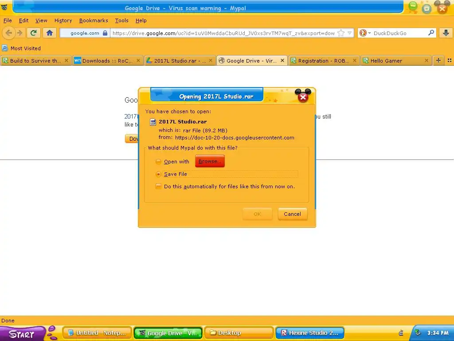Click the tray network icon

point(418,333)
